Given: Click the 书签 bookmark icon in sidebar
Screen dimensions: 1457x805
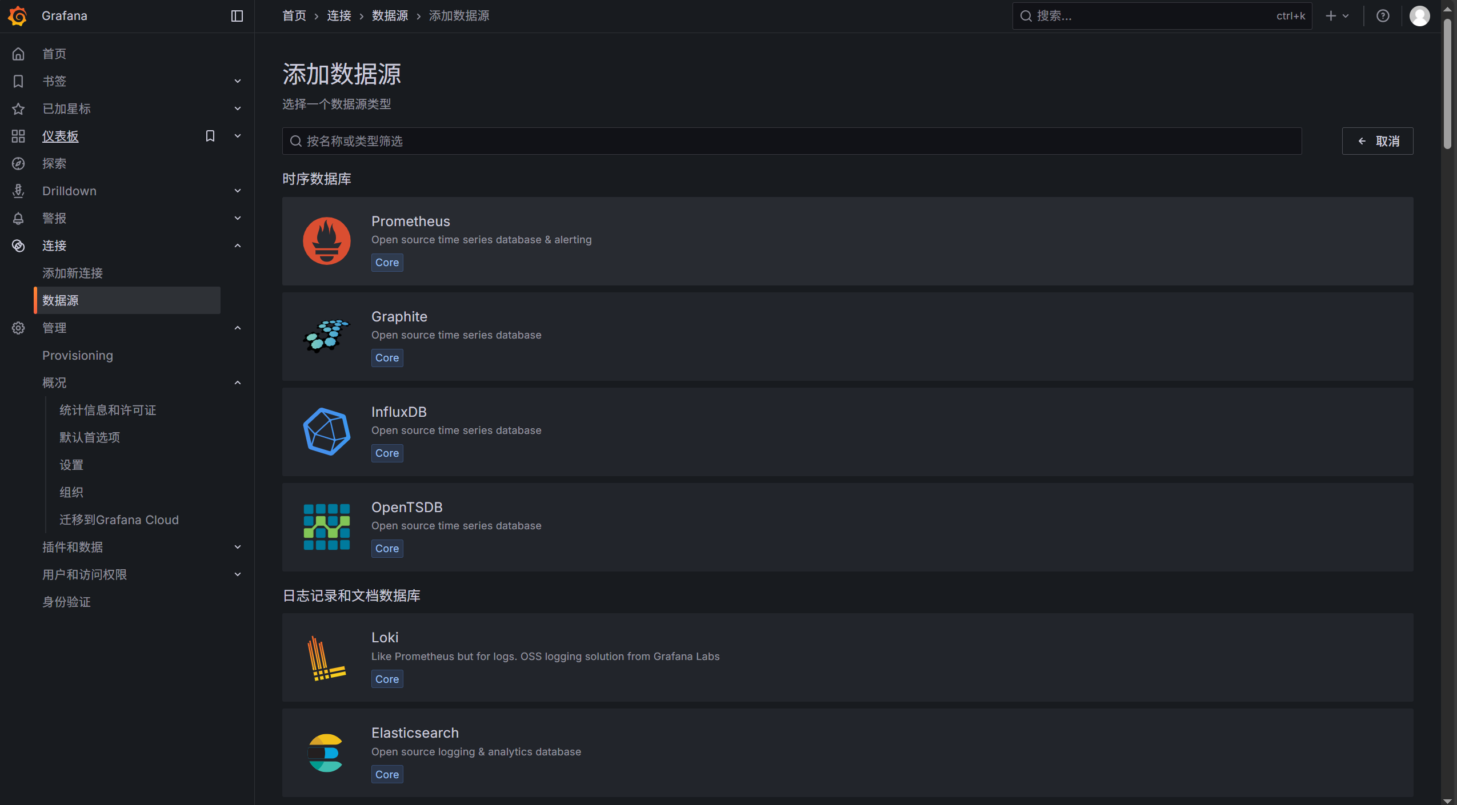Looking at the screenshot, I should tap(18, 81).
